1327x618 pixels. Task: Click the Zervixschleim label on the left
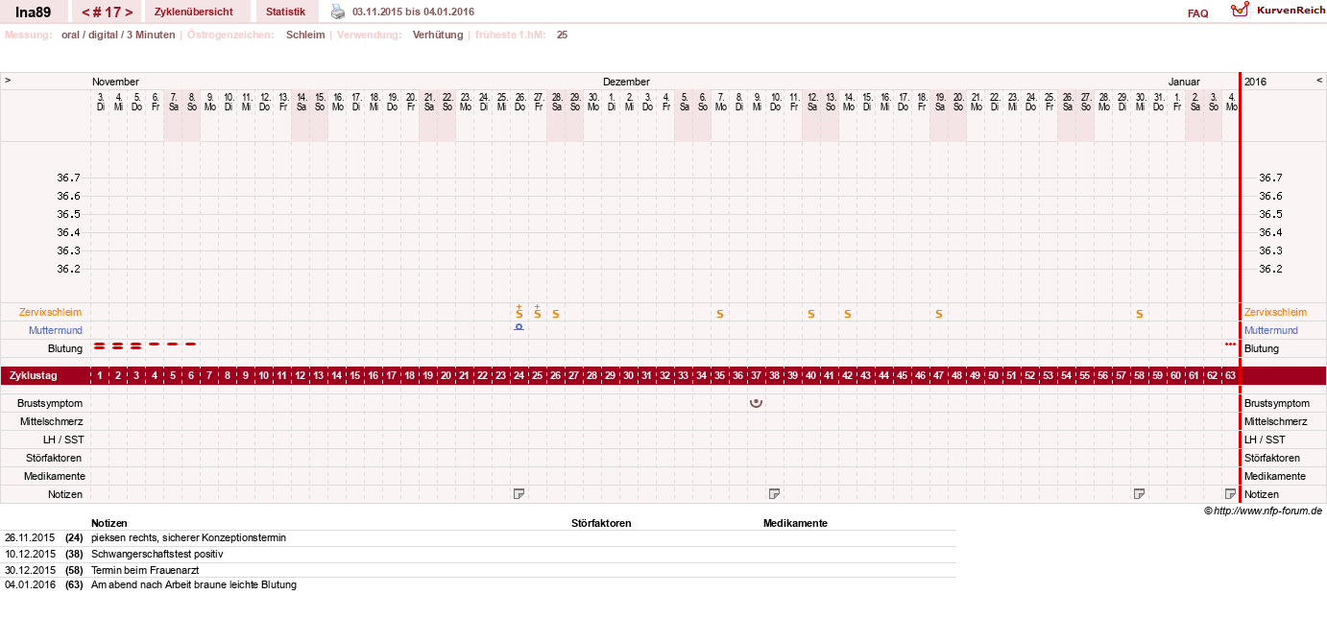point(50,312)
